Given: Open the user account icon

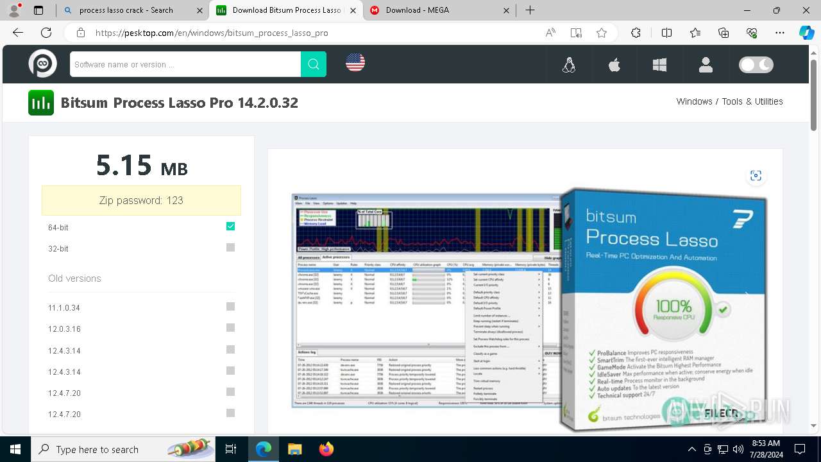Looking at the screenshot, I should click(706, 65).
